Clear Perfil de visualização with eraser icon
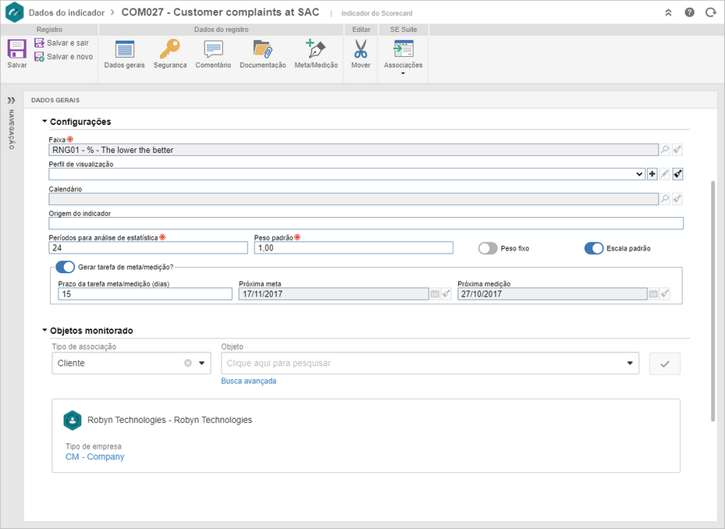 (677, 174)
